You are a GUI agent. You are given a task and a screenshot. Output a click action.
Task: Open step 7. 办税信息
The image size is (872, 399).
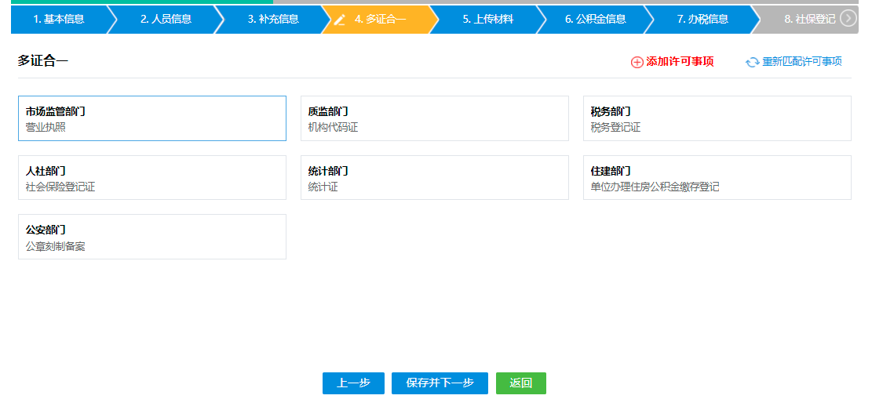tap(702, 19)
